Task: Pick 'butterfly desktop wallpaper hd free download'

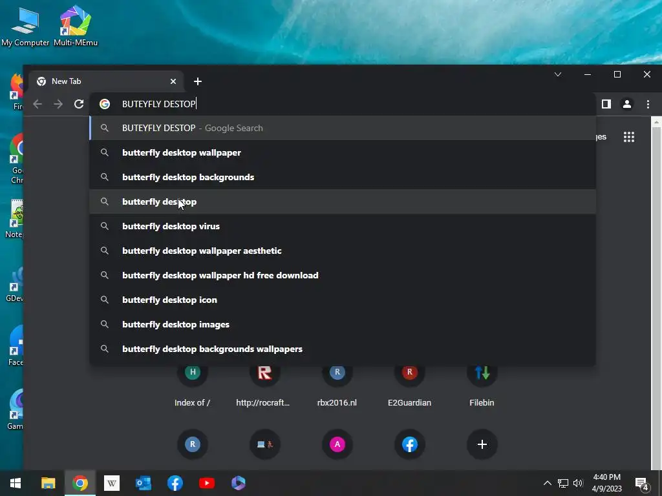Action: tap(343, 275)
